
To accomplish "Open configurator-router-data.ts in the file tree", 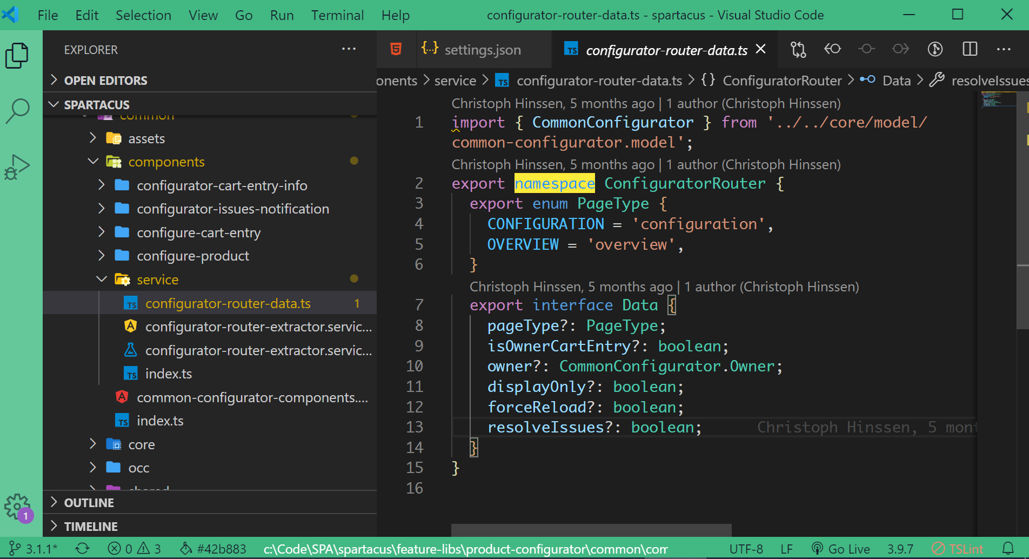I will tap(210, 303).
